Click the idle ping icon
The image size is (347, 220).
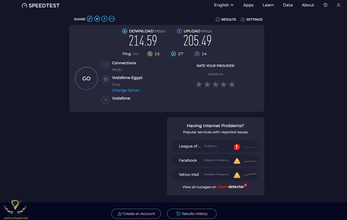pos(150,54)
